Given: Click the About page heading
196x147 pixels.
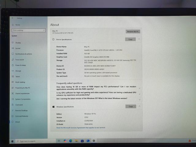Looking at the screenshot, I should point(55,25).
